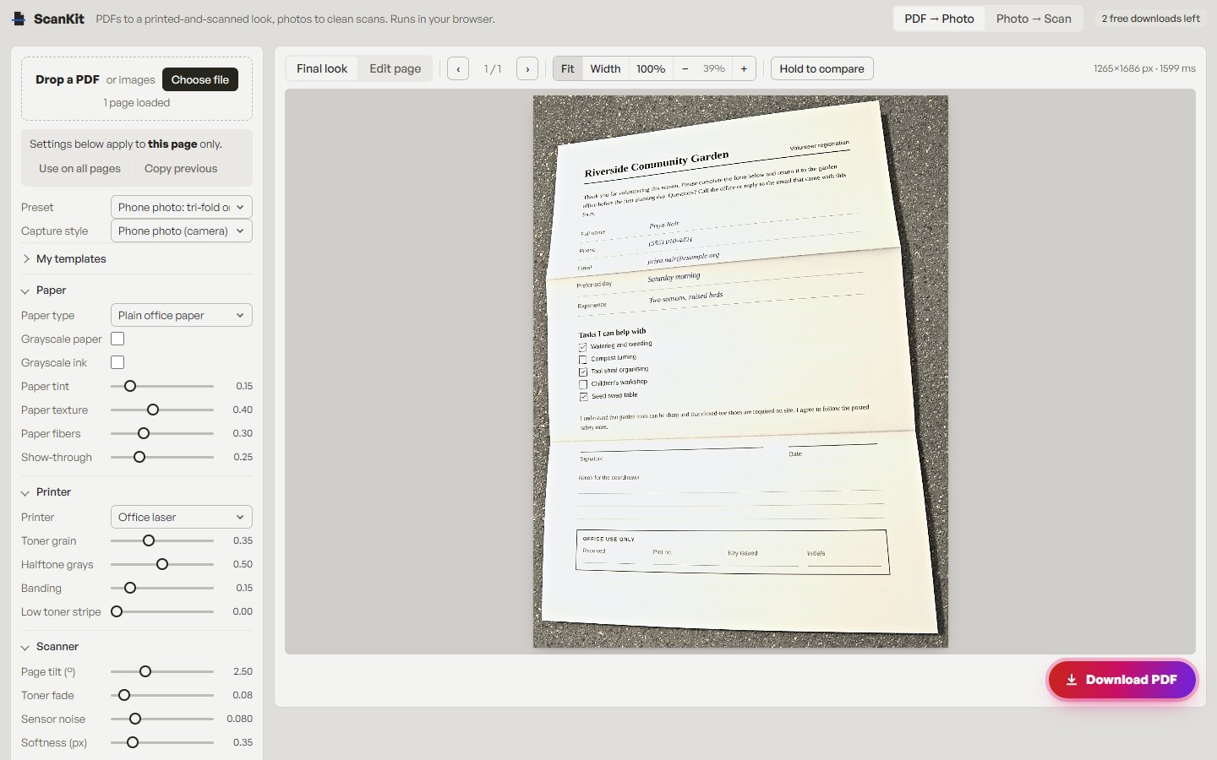Switch to Photo → Scan mode
Screen dimensions: 1217x760
pyautogui.click(x=1034, y=19)
